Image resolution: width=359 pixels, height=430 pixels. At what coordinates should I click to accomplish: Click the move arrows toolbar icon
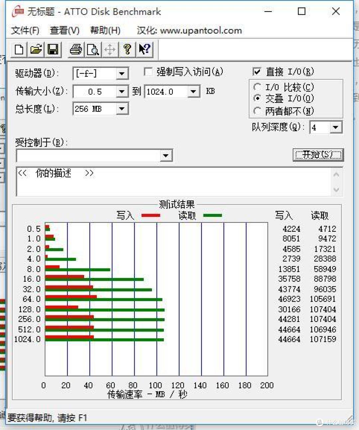(x=110, y=50)
